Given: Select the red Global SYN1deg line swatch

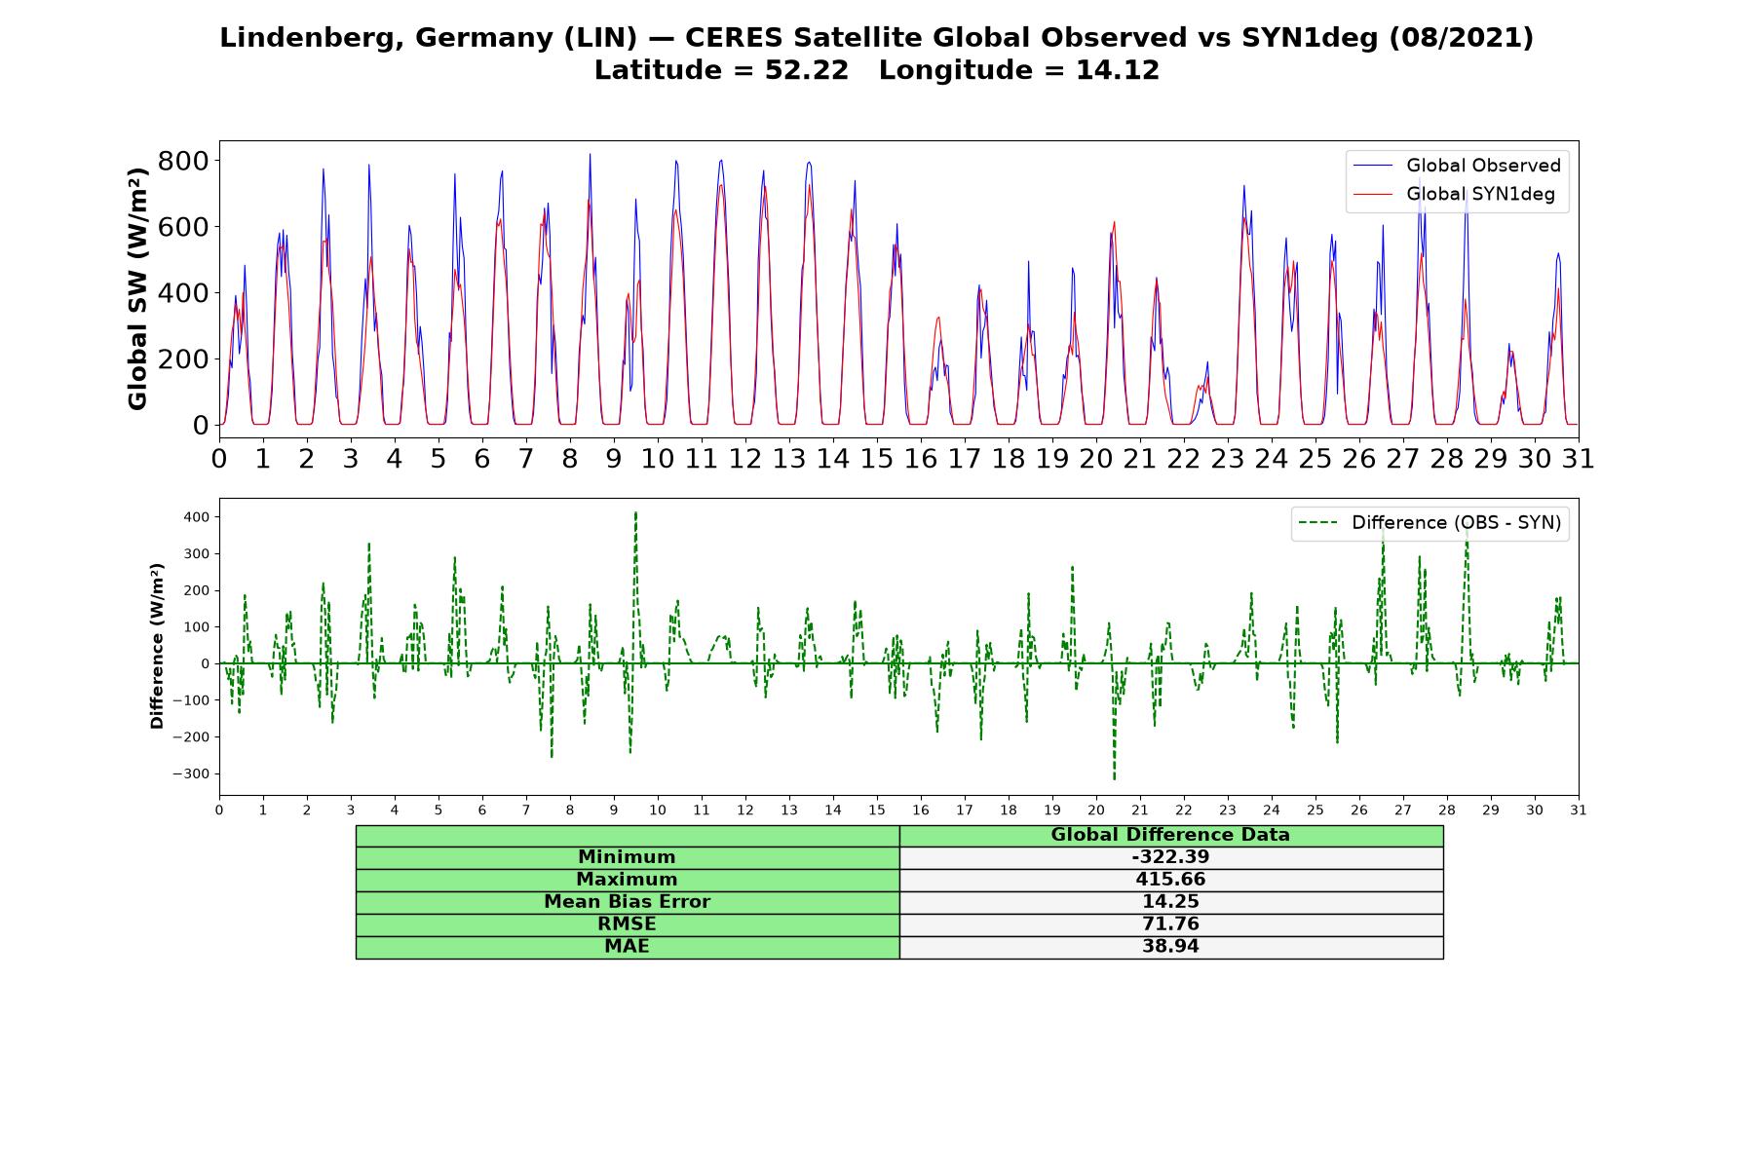Looking at the screenshot, I should (x=1373, y=194).
